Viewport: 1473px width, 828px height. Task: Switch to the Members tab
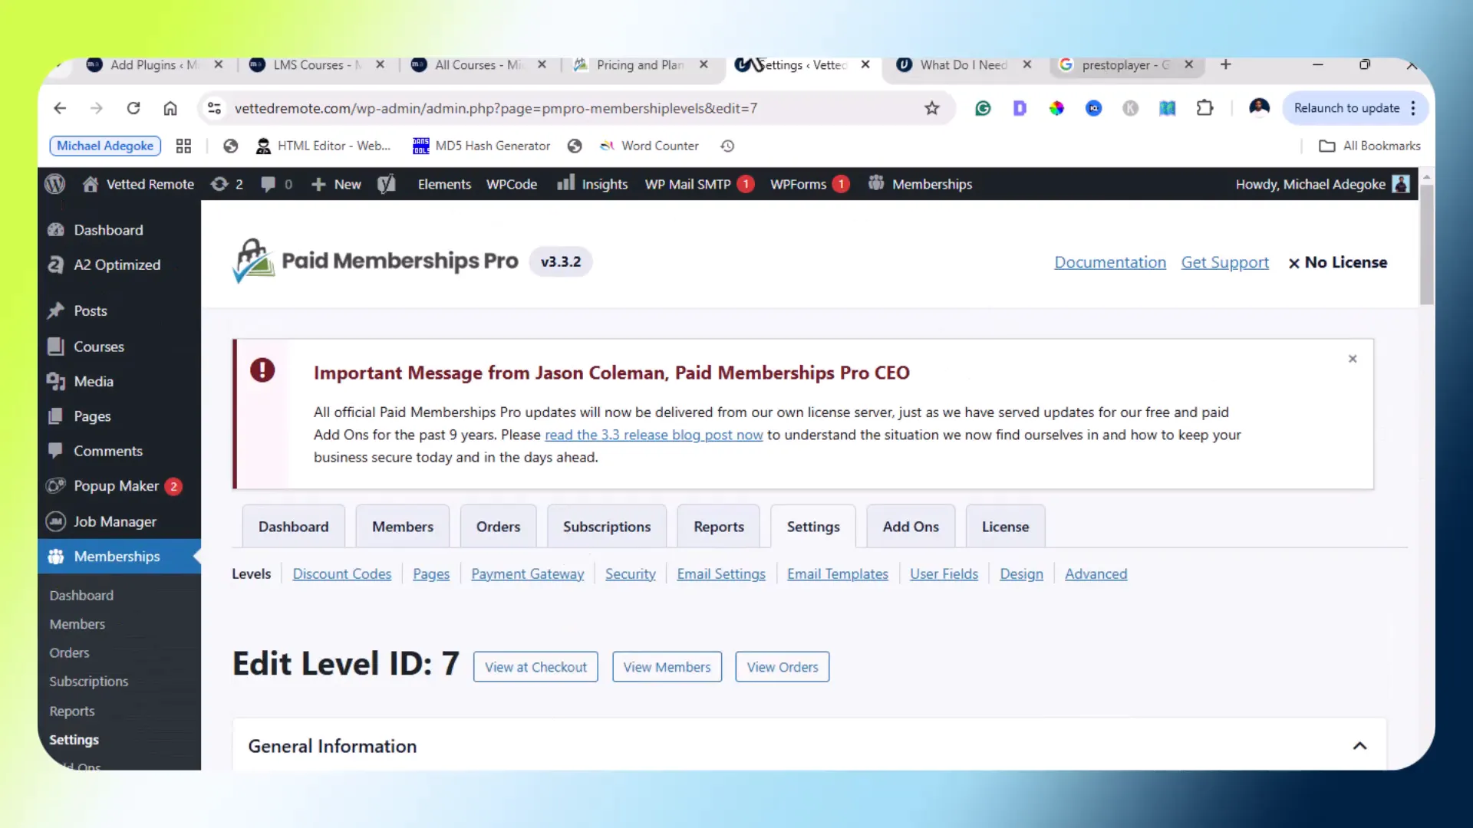coord(403,527)
